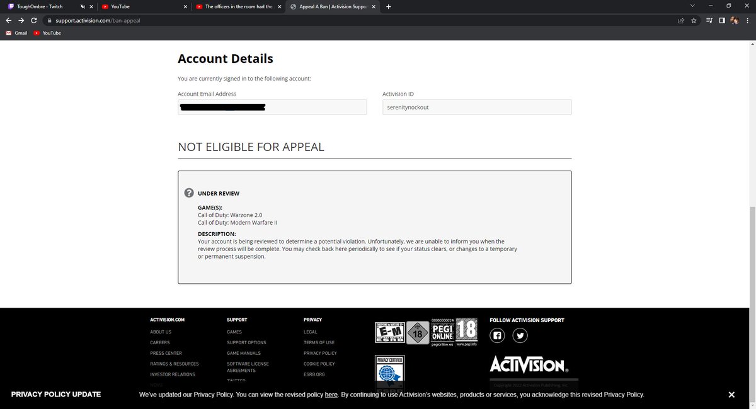This screenshot has height=409, width=756.
Task: Open a new browser tab
Action: click(388, 6)
